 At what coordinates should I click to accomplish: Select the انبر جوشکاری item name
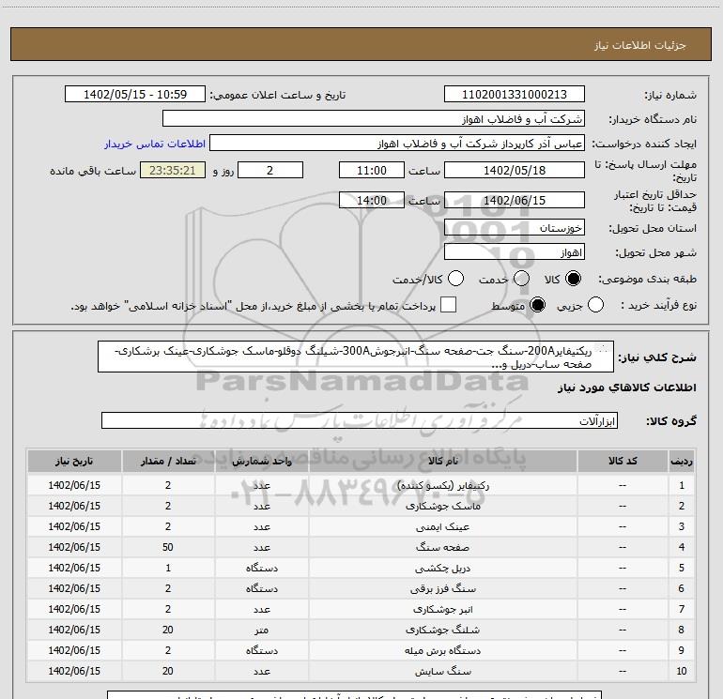(x=442, y=609)
